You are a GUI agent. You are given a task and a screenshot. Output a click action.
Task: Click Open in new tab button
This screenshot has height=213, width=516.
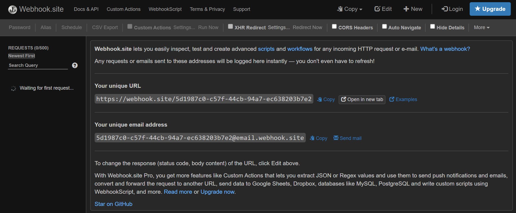pyautogui.click(x=362, y=99)
